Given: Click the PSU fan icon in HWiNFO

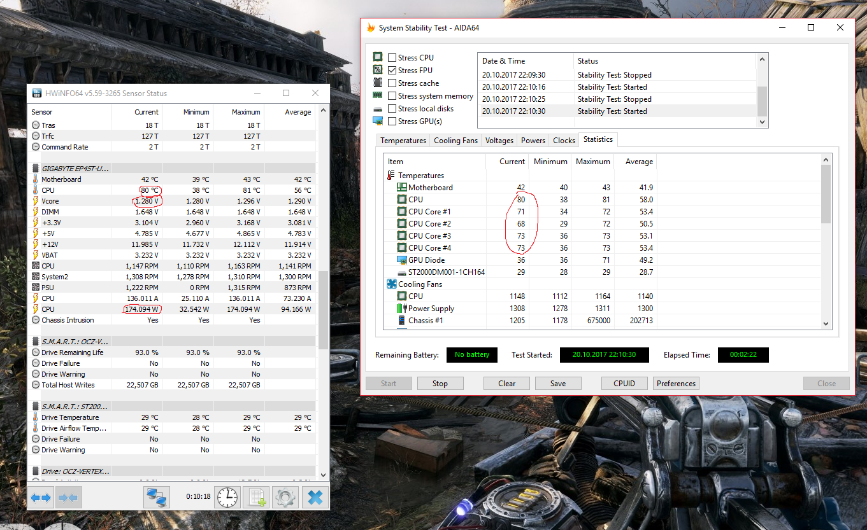Looking at the screenshot, I should click(36, 288).
